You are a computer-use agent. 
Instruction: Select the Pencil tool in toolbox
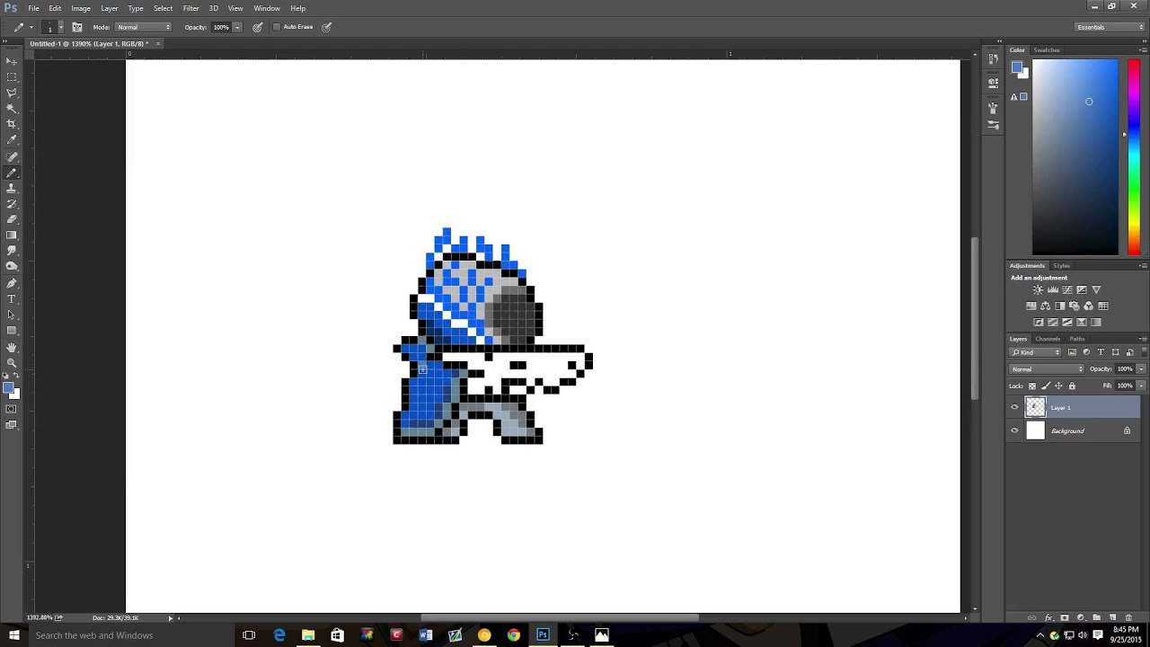point(12,172)
